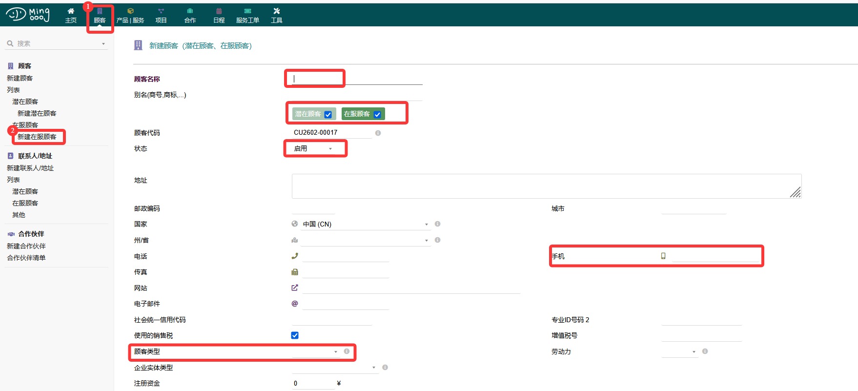Switch to the 合作 top menu tab
The height and width of the screenshot is (391, 858).
click(x=190, y=15)
